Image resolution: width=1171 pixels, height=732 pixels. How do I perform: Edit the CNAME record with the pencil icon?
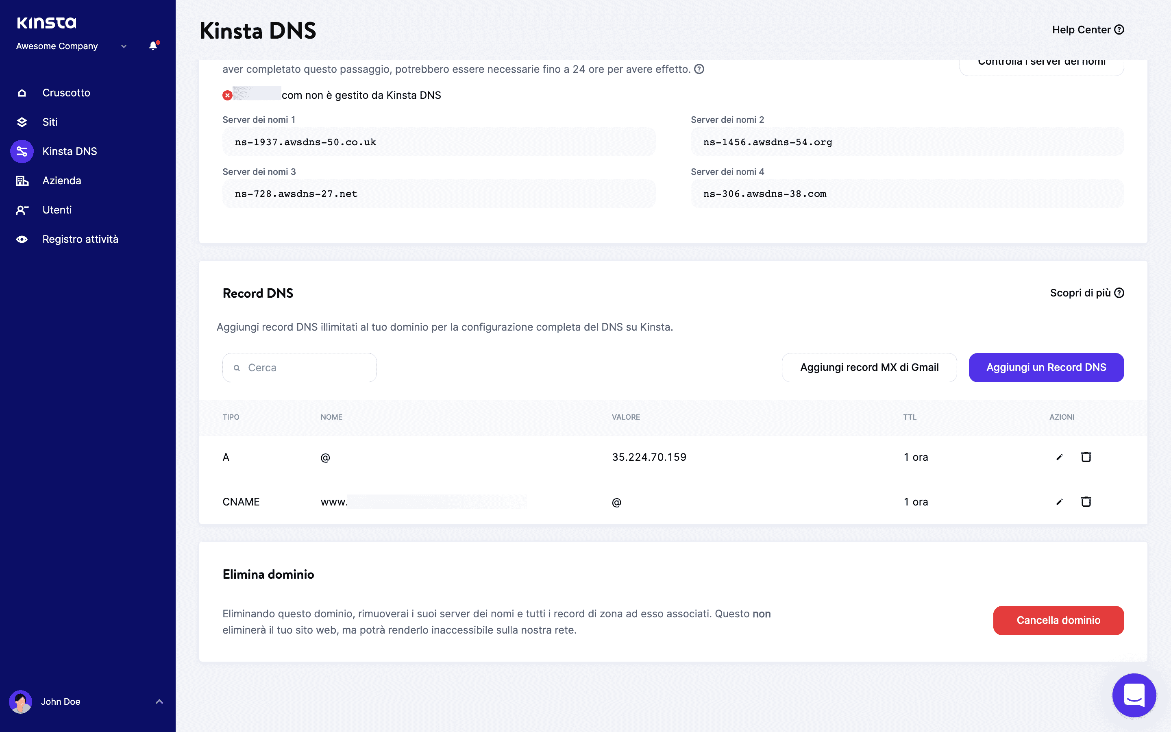[1059, 501]
